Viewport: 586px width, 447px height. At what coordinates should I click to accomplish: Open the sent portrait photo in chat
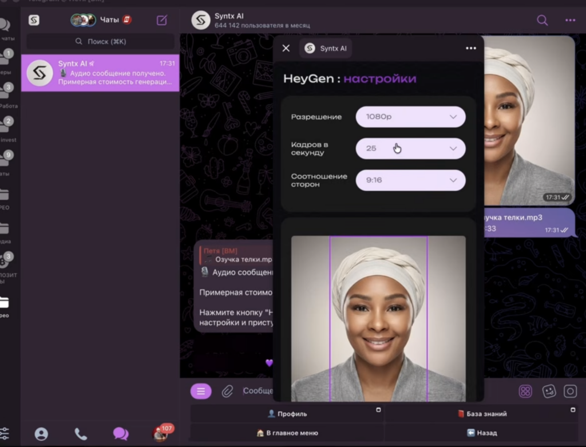point(529,120)
